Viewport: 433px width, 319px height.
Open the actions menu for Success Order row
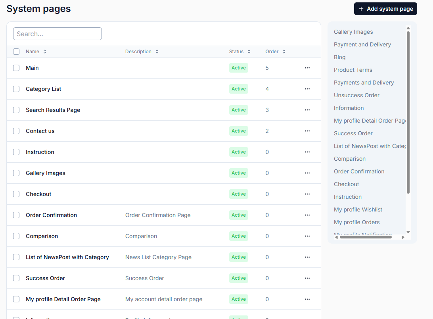click(x=307, y=278)
